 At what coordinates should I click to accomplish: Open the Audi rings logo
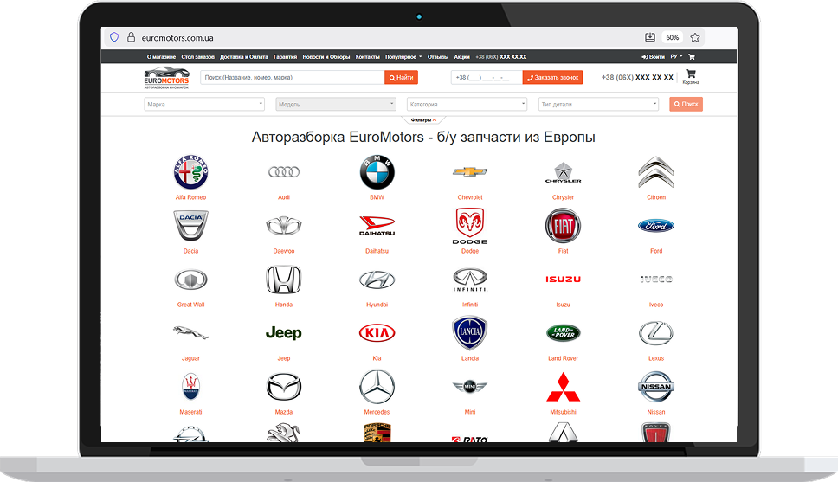[284, 172]
